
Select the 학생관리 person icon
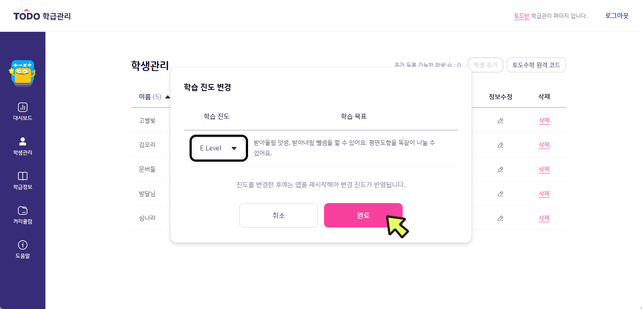pyautogui.click(x=23, y=141)
